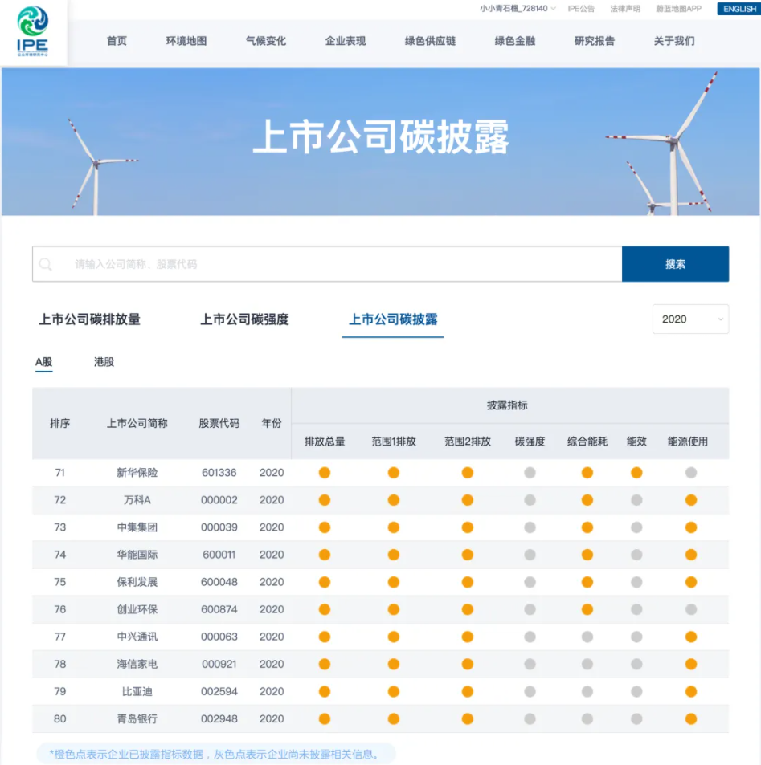Click 新华保险's orange 能效 dot
The image size is (761, 765).
coord(636,473)
